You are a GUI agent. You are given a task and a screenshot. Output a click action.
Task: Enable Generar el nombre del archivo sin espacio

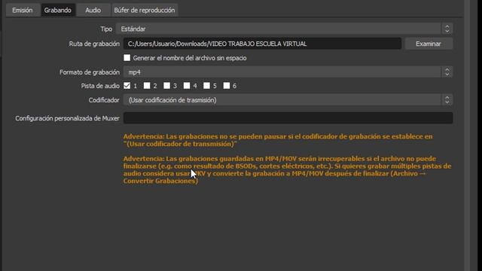pos(127,58)
